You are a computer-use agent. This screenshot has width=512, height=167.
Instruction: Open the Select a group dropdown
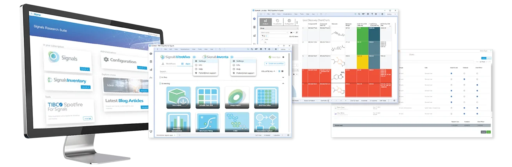tap(274, 32)
